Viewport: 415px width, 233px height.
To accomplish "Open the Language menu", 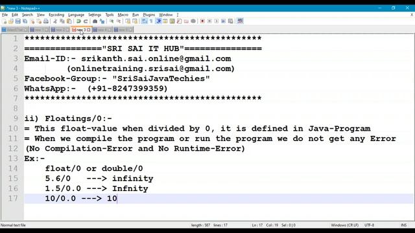I will (x=76, y=15).
